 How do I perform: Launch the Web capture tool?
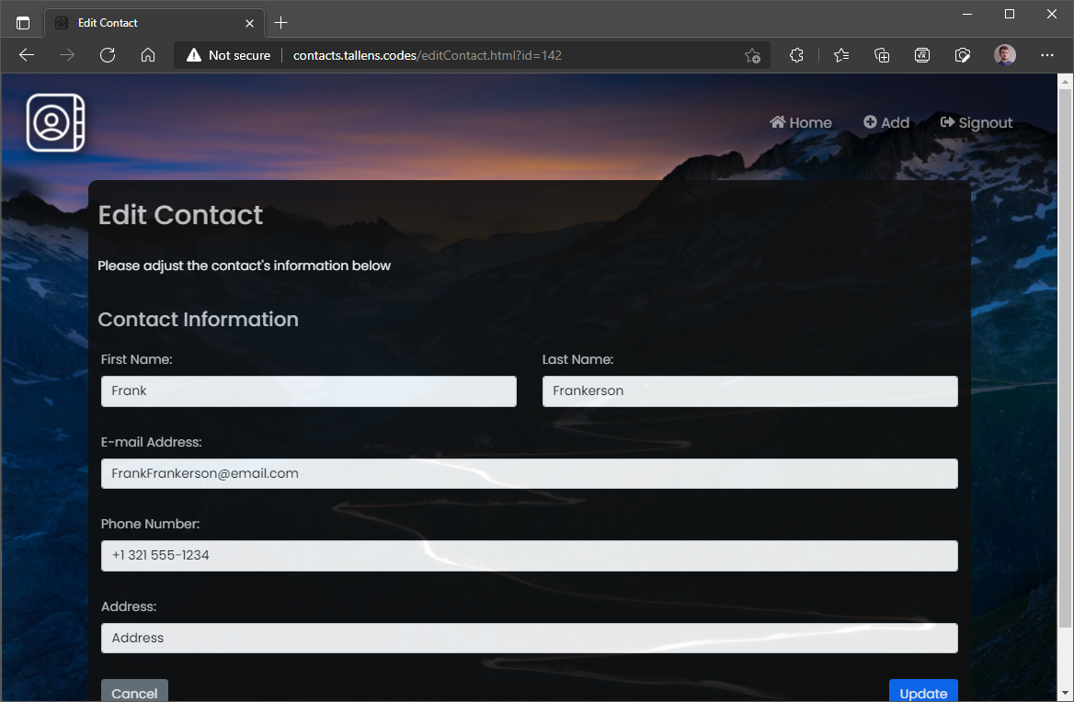pyautogui.click(x=963, y=55)
